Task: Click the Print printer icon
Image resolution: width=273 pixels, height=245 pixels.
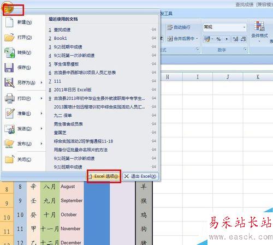Action: coord(9,98)
